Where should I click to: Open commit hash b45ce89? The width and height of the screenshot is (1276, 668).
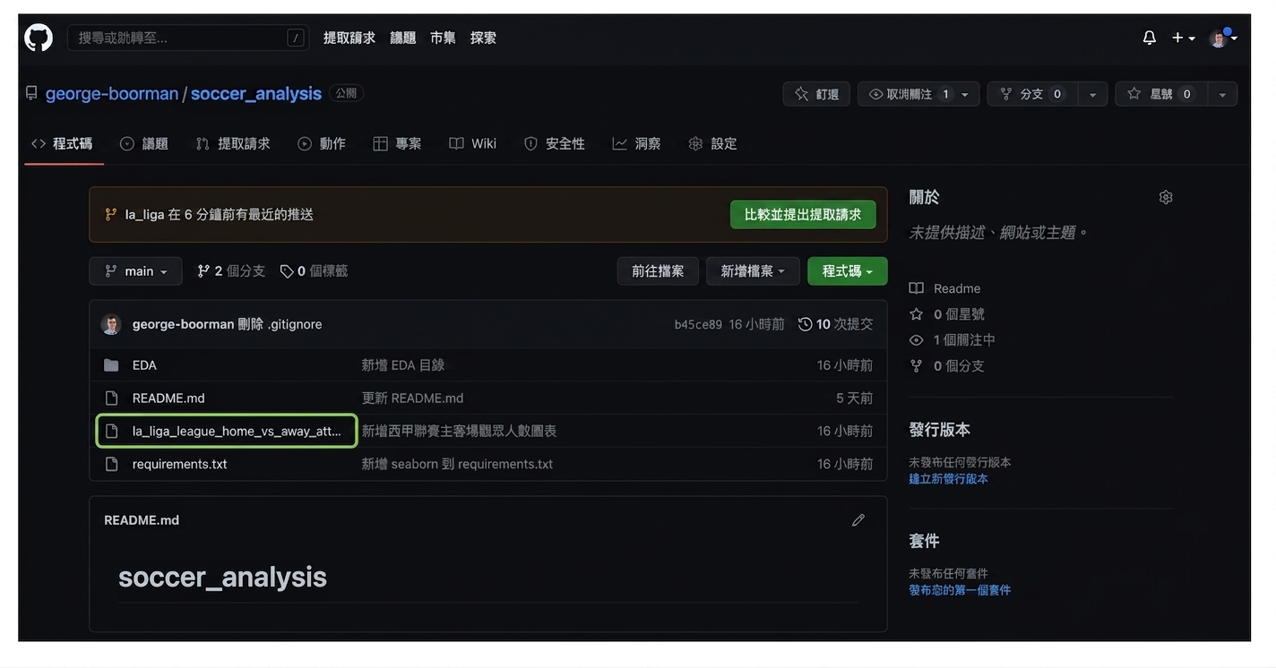coord(698,324)
